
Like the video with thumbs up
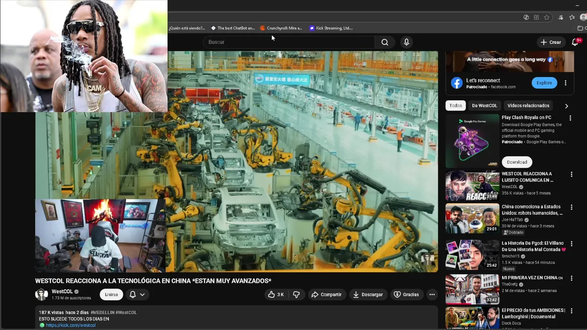(x=276, y=294)
